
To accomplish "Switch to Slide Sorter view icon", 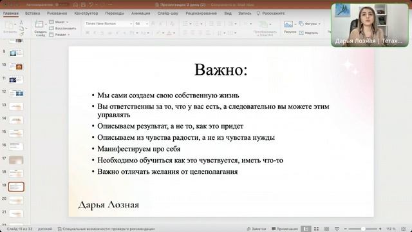I will (316, 229).
